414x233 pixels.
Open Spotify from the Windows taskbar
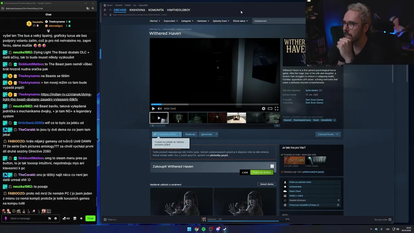(x=203, y=229)
